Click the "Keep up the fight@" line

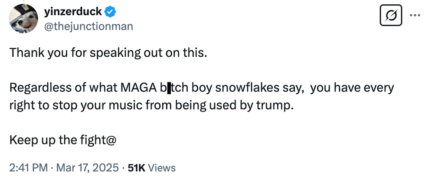pyautogui.click(x=62, y=140)
